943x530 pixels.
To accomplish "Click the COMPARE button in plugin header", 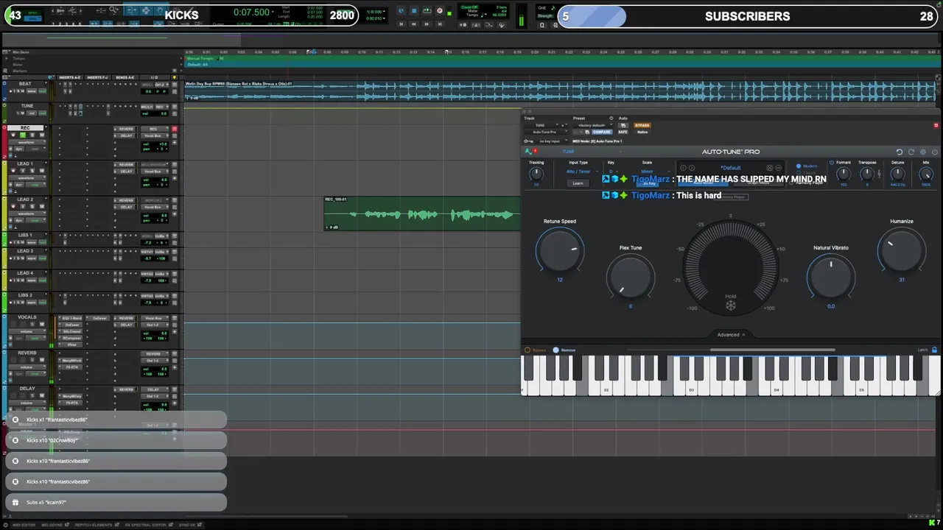I will point(602,132).
